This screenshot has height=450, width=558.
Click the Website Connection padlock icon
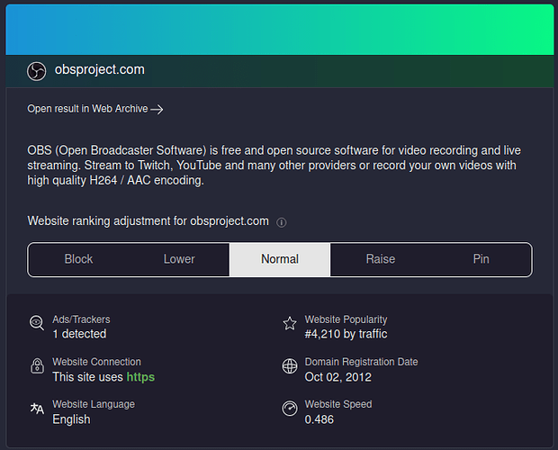[37, 365]
